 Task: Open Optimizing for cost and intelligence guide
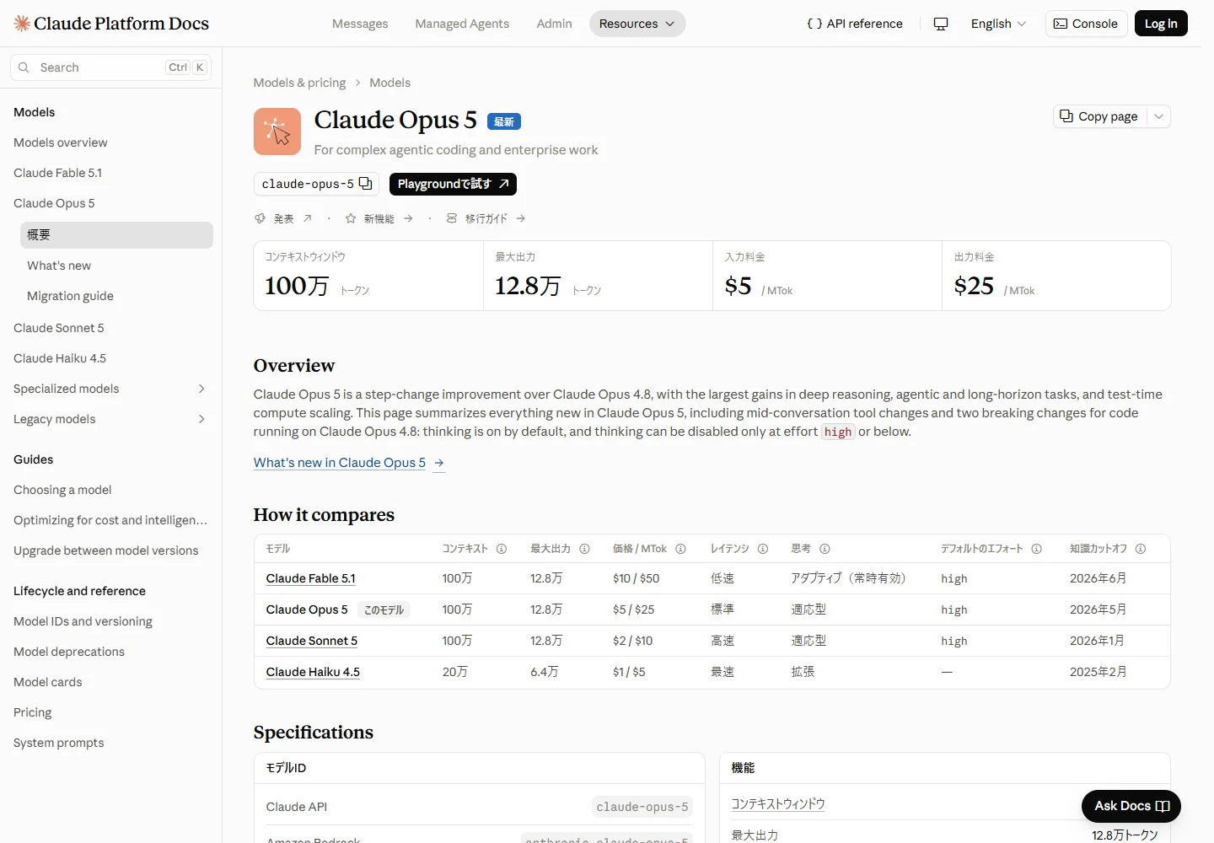tap(110, 520)
